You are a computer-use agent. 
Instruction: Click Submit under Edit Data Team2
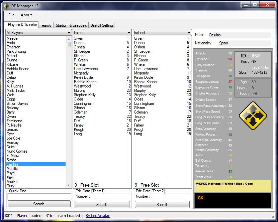(162, 205)
